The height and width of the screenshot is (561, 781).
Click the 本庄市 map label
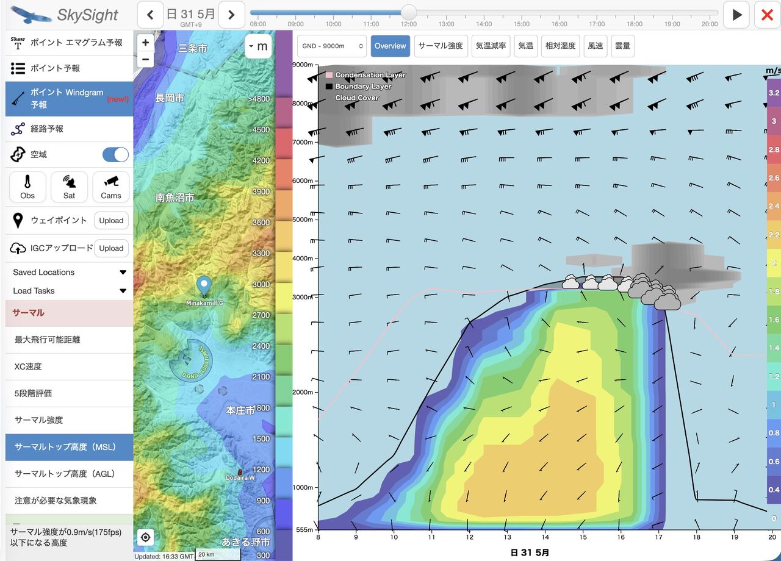tap(240, 410)
